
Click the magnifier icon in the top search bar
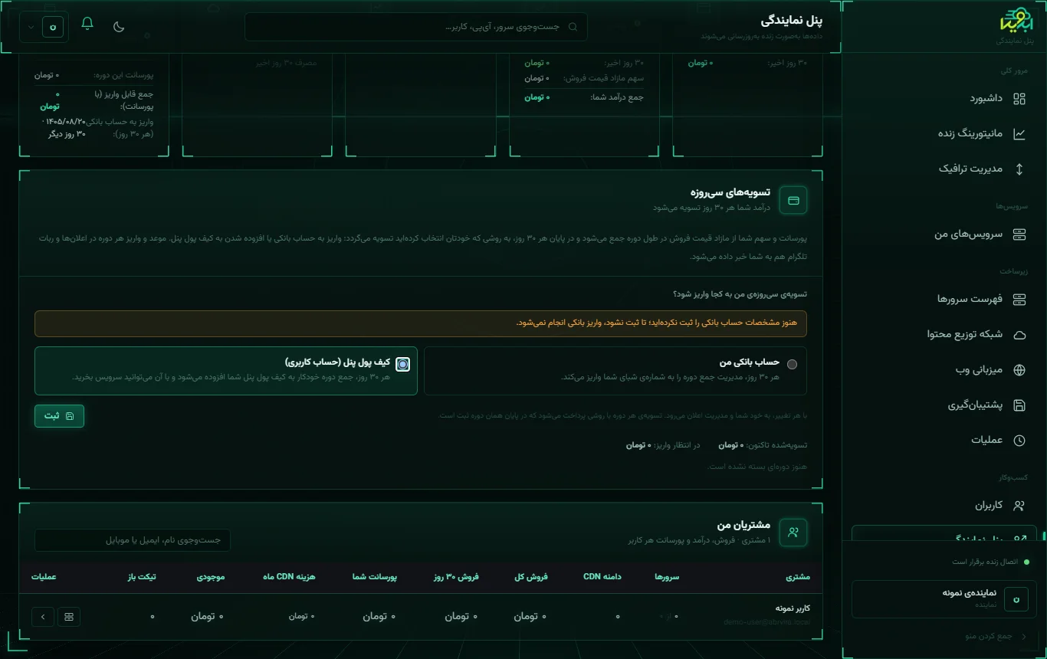(573, 26)
